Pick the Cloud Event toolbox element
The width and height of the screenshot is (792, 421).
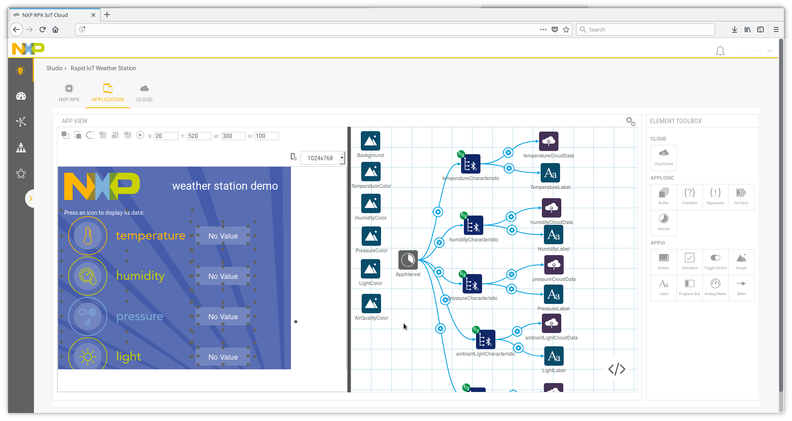click(664, 157)
